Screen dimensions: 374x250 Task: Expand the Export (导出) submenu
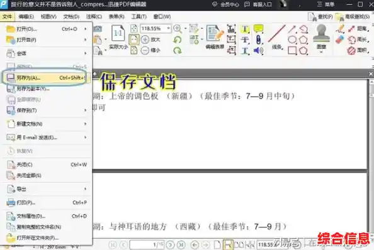[x=85, y=189]
